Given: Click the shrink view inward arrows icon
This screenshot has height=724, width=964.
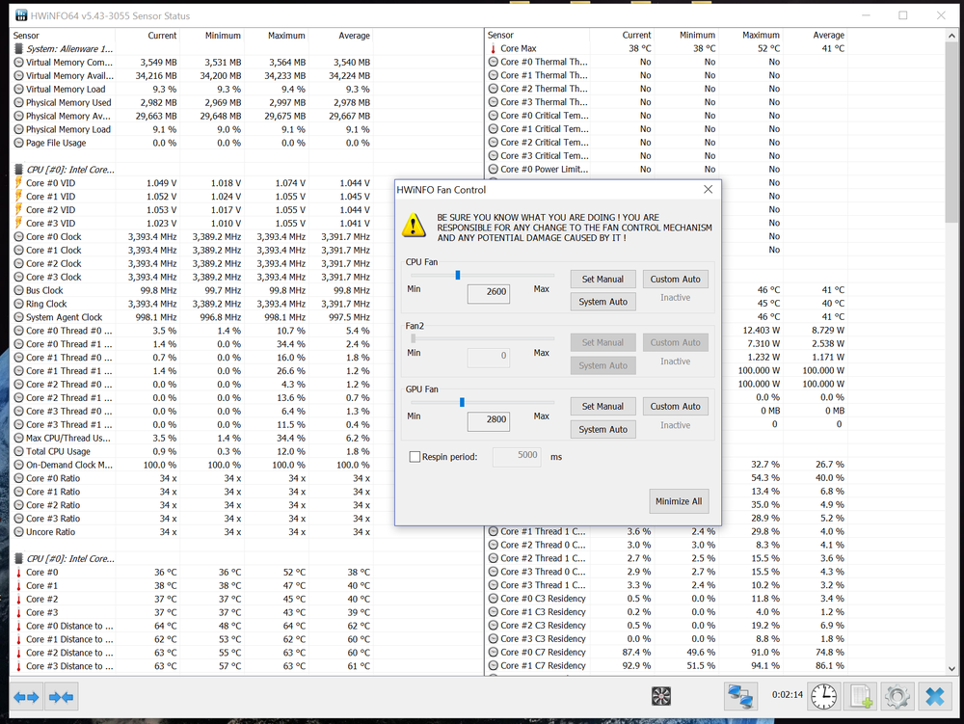Looking at the screenshot, I should 61,696.
